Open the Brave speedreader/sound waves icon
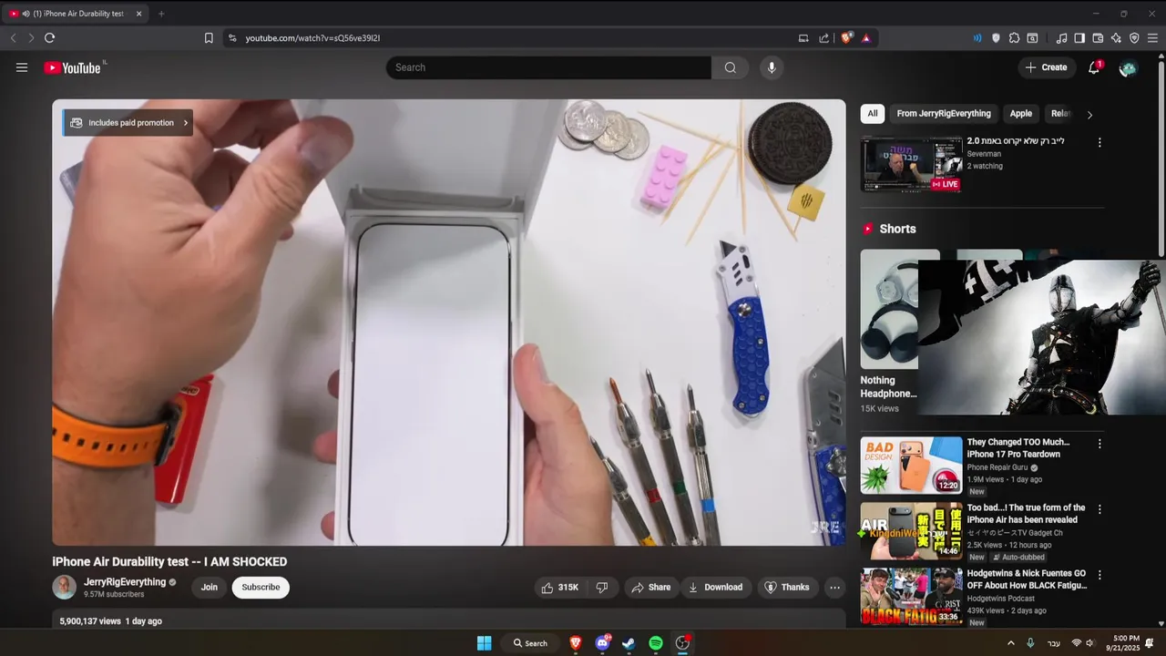The image size is (1166, 656). (977, 38)
